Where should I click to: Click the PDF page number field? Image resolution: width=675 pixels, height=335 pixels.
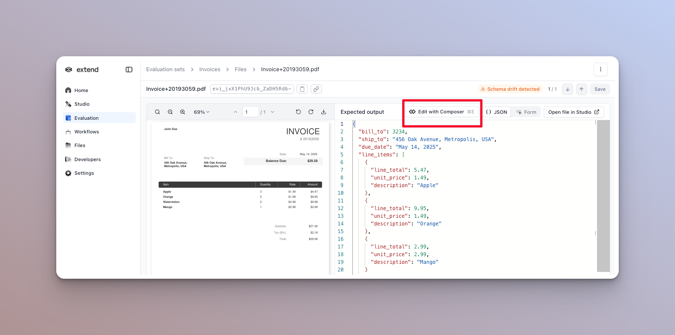(x=250, y=112)
